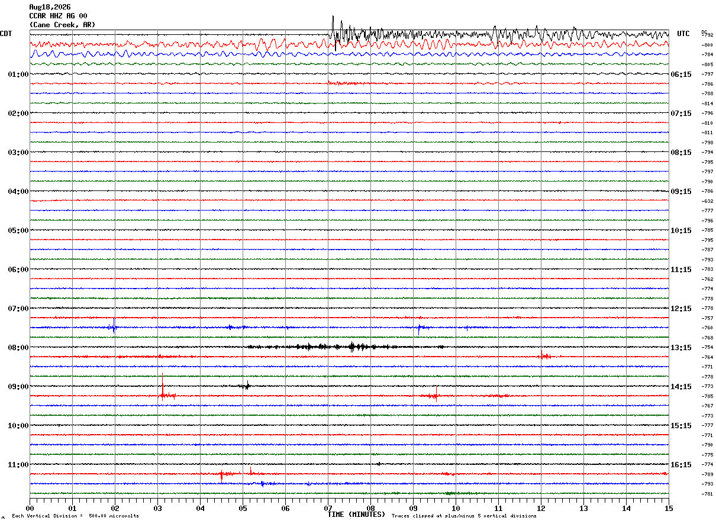Screen dimensions: 716x524
Task: Click the DC offset value -805
Action: click(707, 64)
